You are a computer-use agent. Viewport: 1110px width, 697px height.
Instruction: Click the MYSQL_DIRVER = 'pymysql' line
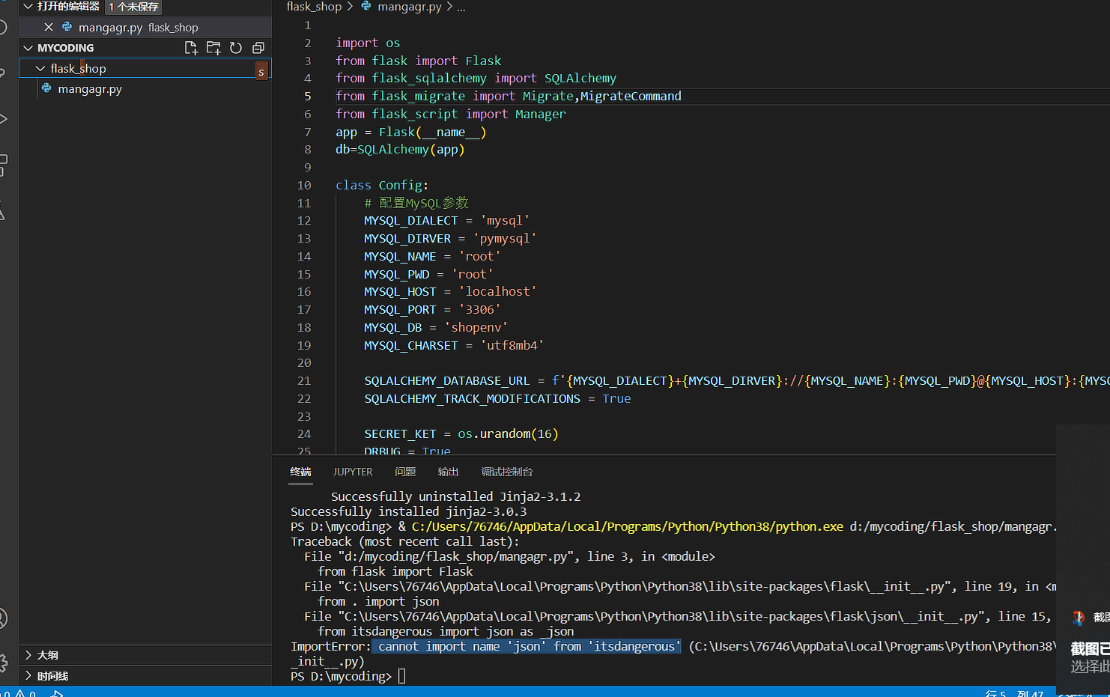[x=450, y=238]
